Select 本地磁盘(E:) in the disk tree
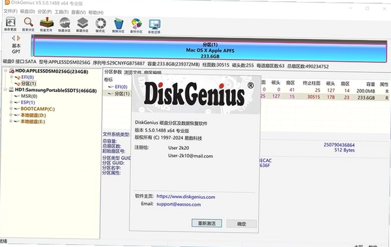 point(33,121)
